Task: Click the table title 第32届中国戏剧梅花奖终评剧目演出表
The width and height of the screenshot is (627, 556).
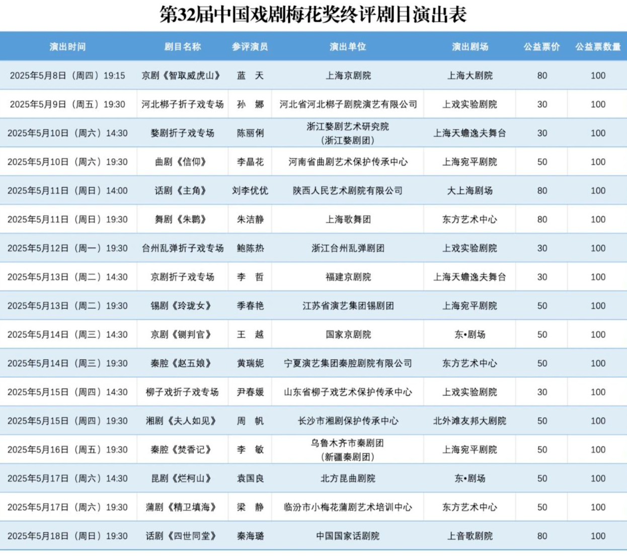Action: 313,15
